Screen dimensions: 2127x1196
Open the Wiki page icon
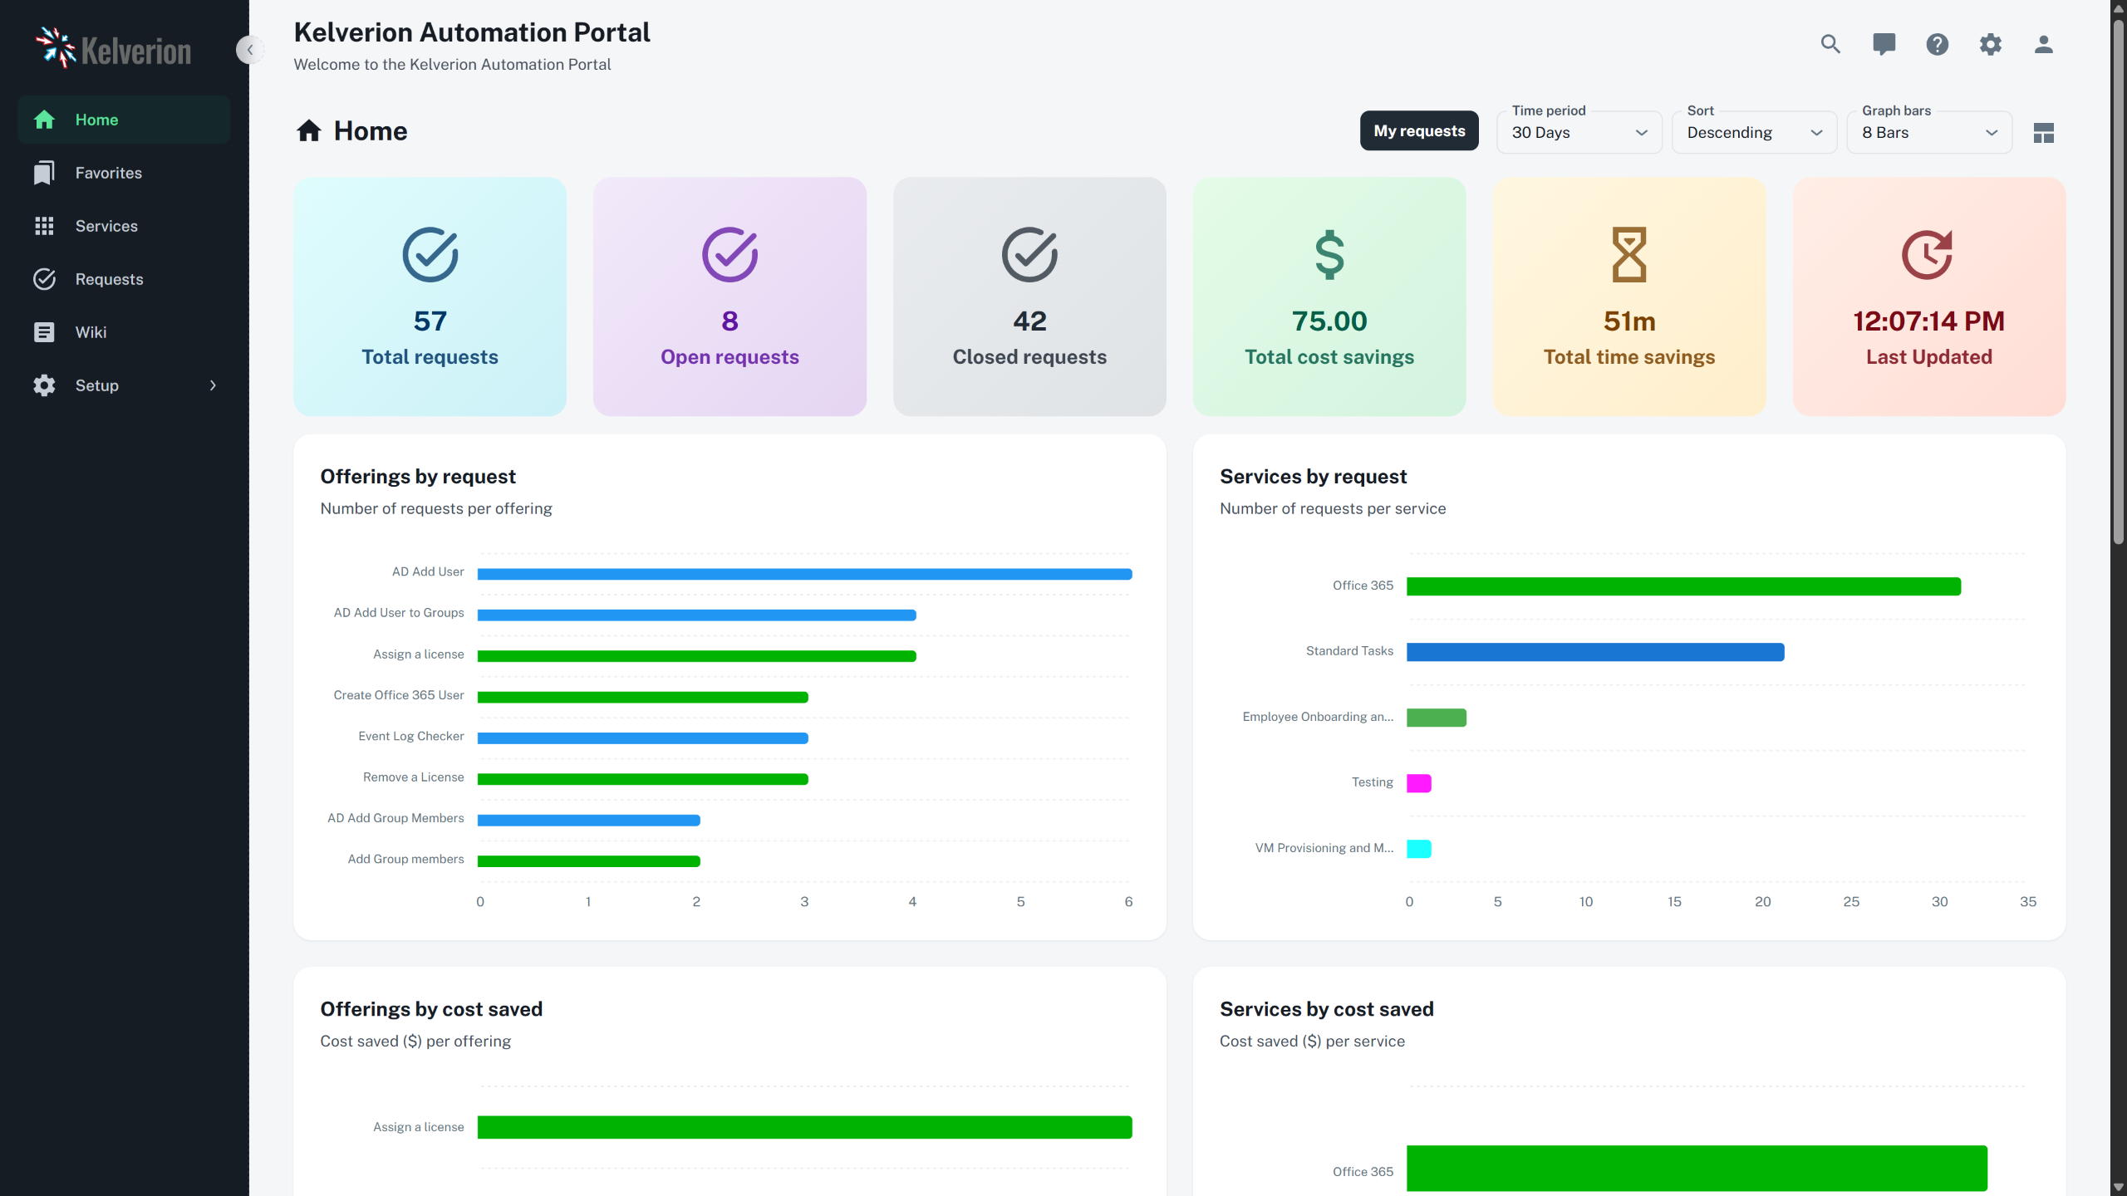[x=44, y=332]
